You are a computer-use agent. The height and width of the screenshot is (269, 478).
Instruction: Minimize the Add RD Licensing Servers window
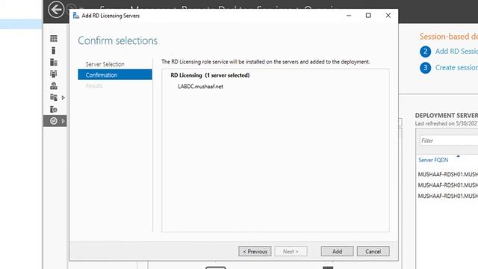pyautogui.click(x=349, y=16)
